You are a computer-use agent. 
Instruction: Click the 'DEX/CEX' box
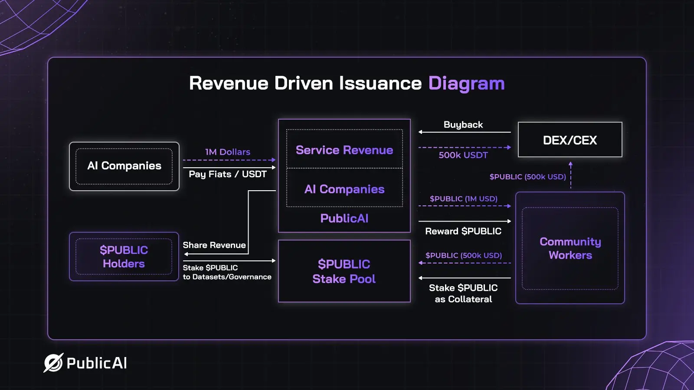coord(570,140)
